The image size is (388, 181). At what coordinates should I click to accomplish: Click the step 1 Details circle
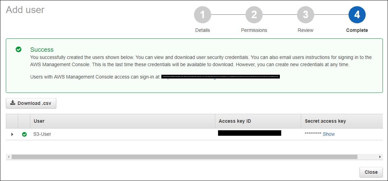(202, 15)
